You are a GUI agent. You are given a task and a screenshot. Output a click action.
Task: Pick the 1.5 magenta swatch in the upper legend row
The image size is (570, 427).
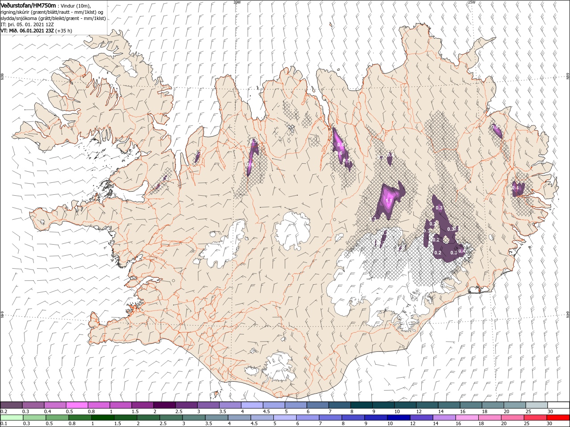coord(142,405)
